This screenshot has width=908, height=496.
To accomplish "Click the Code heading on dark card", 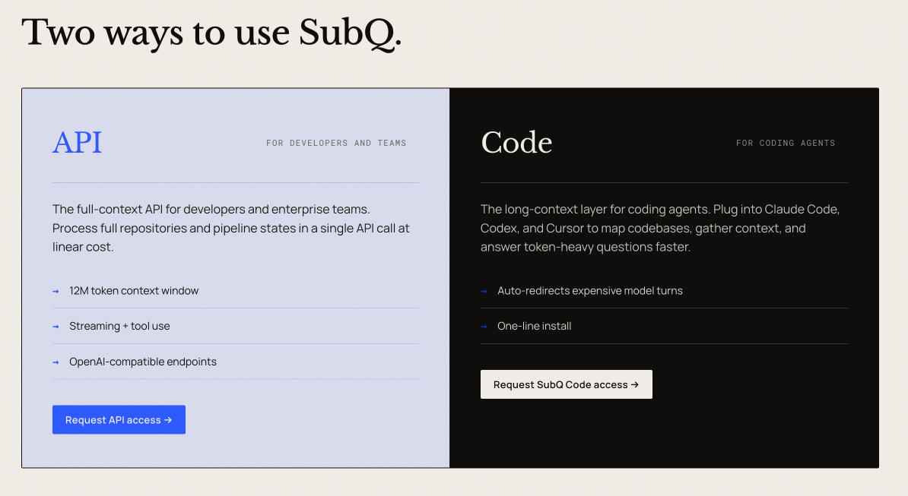I will [x=516, y=142].
